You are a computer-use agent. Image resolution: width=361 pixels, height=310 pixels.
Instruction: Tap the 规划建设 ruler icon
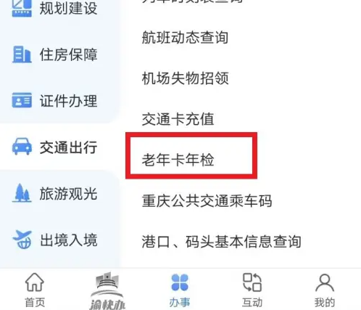click(x=22, y=8)
